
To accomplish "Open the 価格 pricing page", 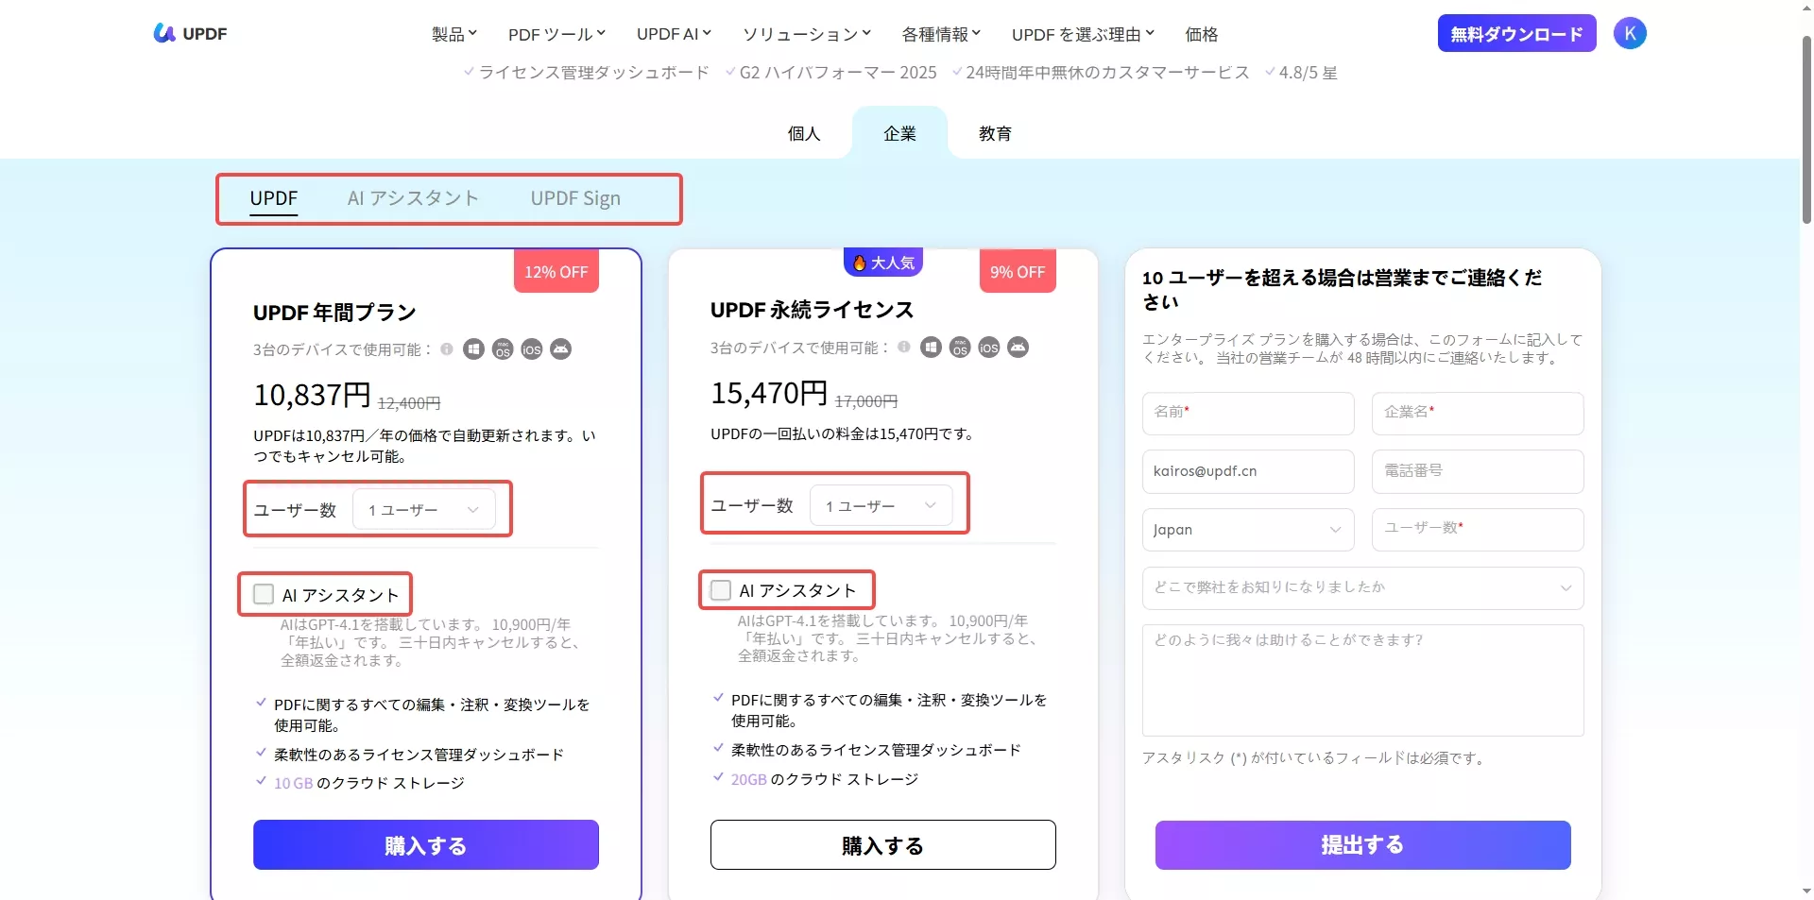I will point(1202,34).
